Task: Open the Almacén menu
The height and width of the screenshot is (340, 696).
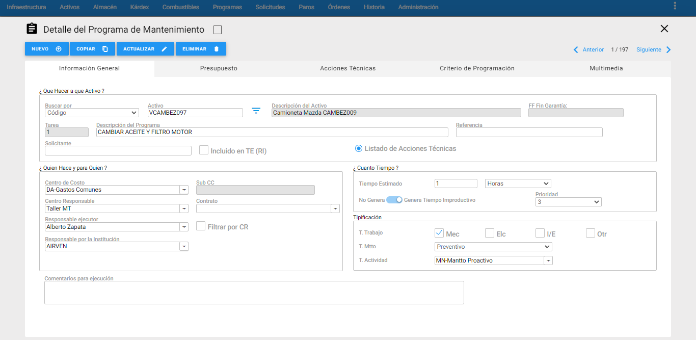Action: [105, 7]
